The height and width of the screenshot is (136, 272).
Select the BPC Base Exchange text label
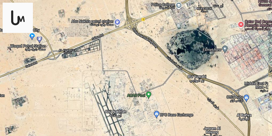tap(176, 115)
